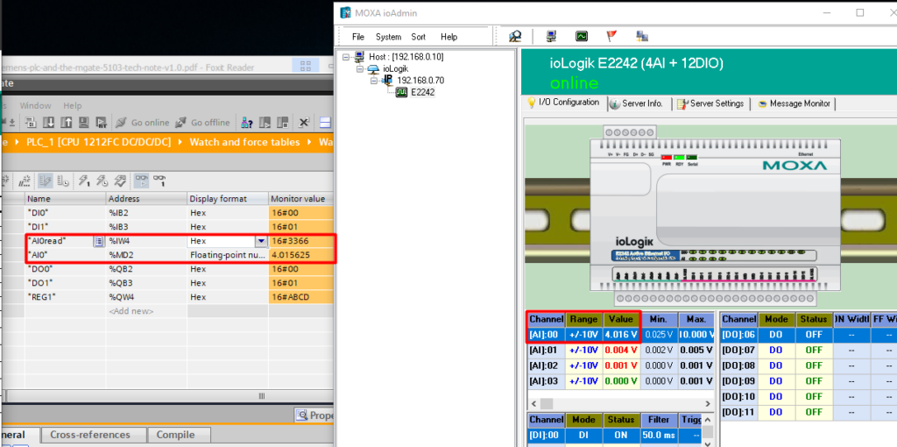Click the Monitor all glasses icon
This screenshot has width=897, height=447.
point(141,181)
